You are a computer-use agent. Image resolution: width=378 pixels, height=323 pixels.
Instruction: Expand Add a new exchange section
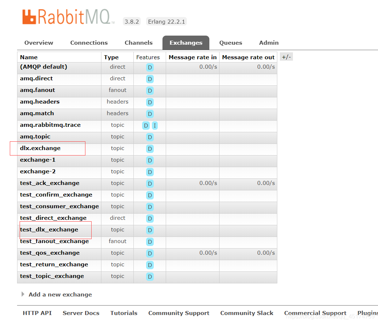pos(60,294)
